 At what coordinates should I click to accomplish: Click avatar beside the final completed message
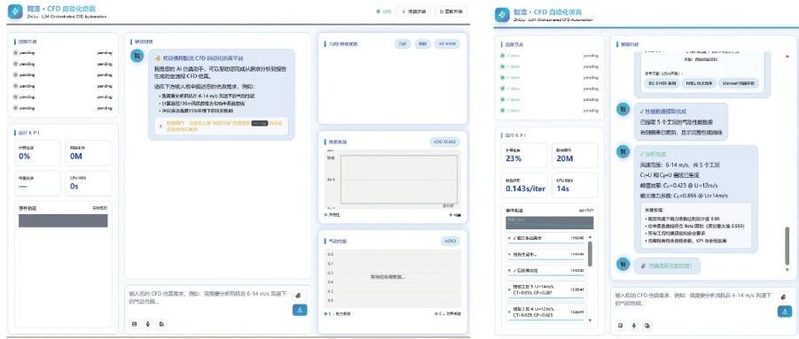623,264
